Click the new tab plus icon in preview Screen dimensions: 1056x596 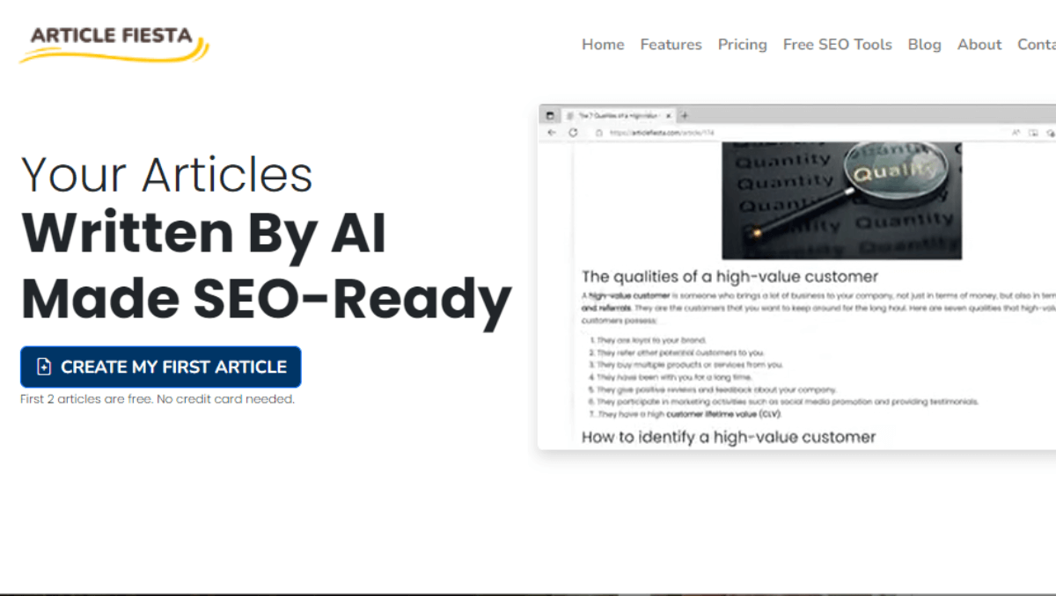pos(686,115)
